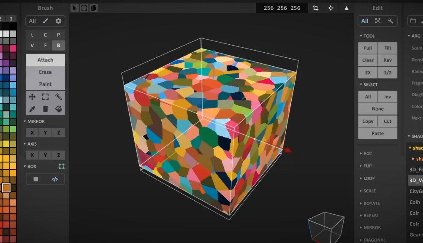
Task: Click the Full button
Action: [368, 48]
